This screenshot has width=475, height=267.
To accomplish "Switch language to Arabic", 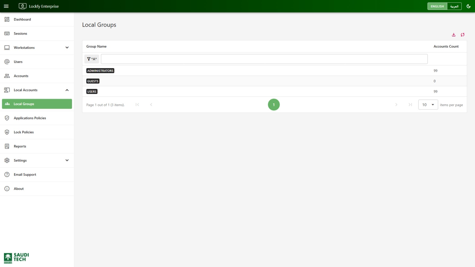I will (454, 6).
